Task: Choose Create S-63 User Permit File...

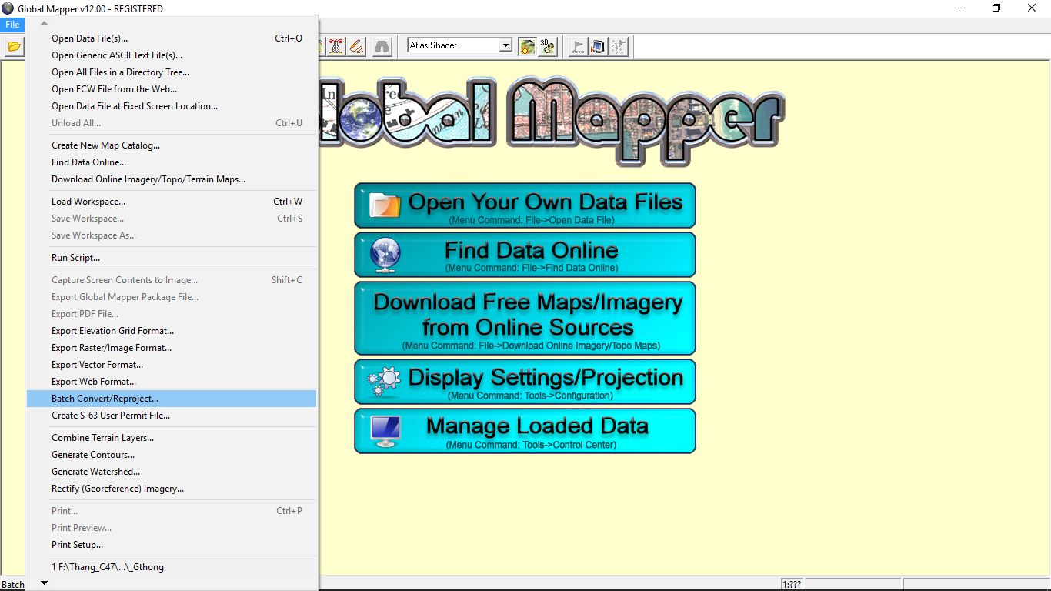Action: click(172, 416)
